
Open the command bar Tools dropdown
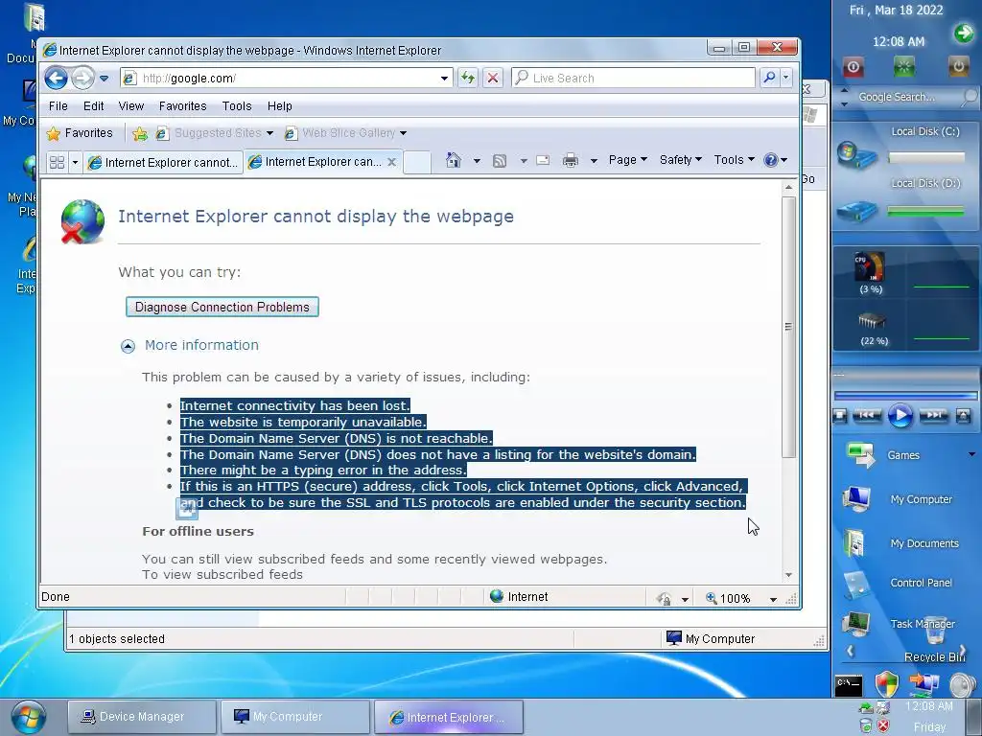(x=734, y=160)
